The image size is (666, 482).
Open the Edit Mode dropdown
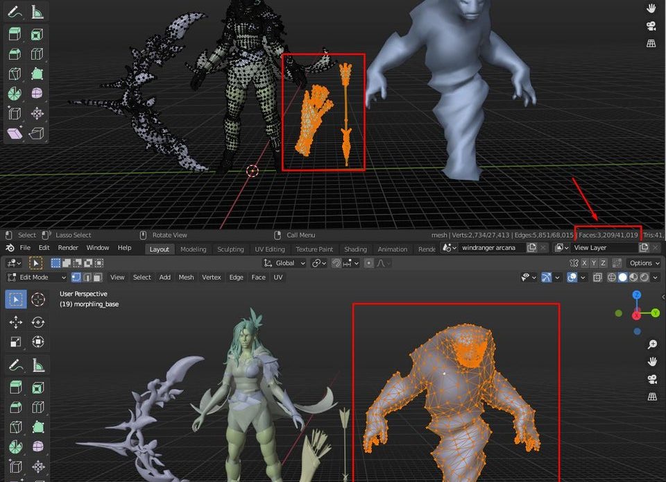coord(33,277)
